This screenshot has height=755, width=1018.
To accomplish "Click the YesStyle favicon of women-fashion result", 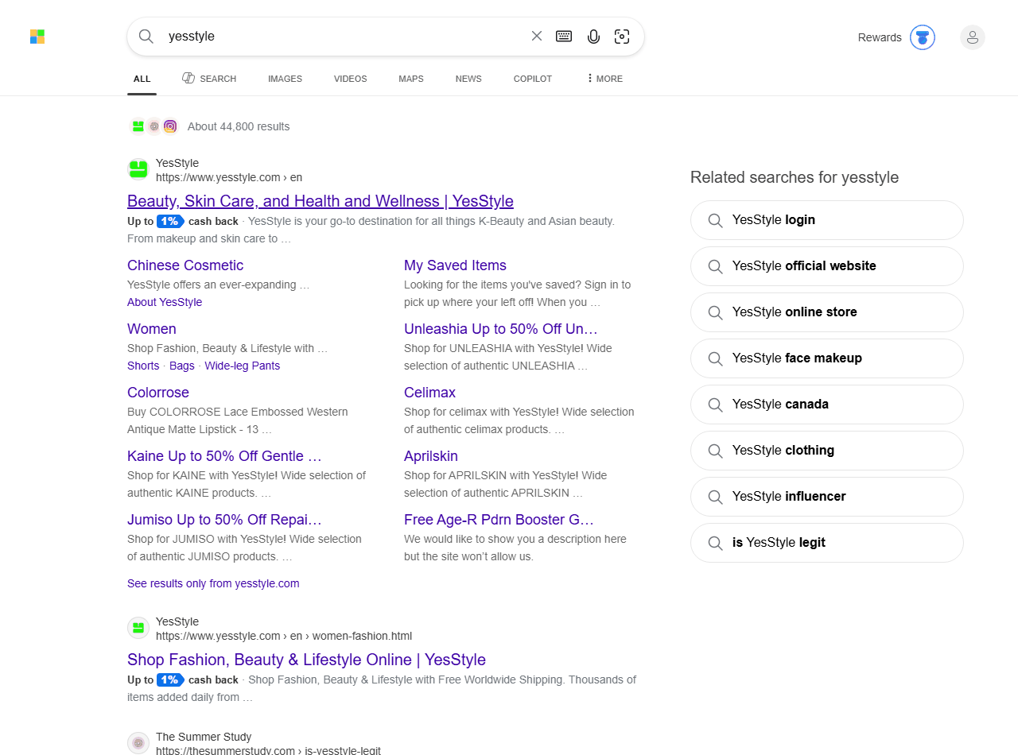I will tap(138, 628).
